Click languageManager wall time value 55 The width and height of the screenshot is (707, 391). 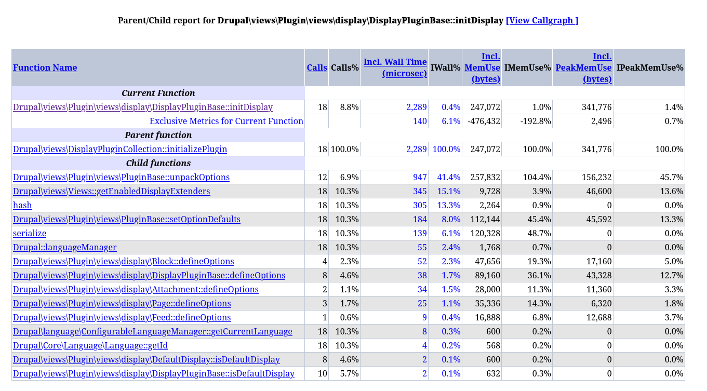[x=422, y=247]
